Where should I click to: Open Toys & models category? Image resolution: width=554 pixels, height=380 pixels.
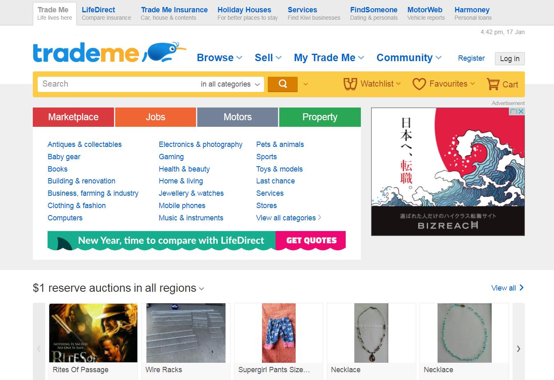[279, 169]
